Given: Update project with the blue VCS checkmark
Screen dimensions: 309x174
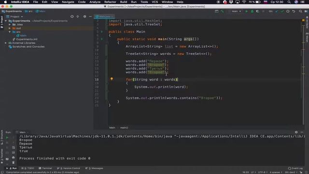Looking at the screenshot, I should coord(277,12).
